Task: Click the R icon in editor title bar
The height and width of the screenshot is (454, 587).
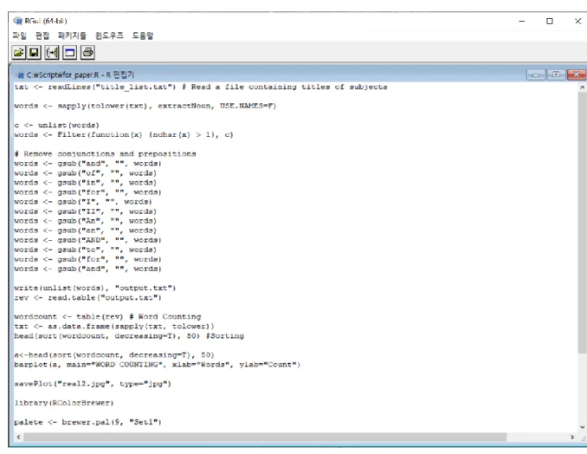Action: [21, 75]
